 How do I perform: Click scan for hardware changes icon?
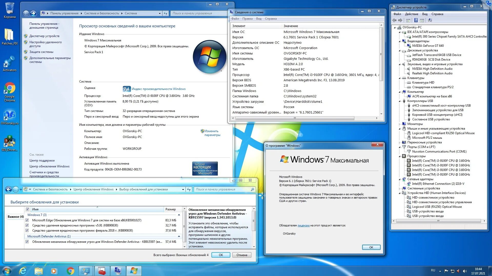[x=430, y=20]
